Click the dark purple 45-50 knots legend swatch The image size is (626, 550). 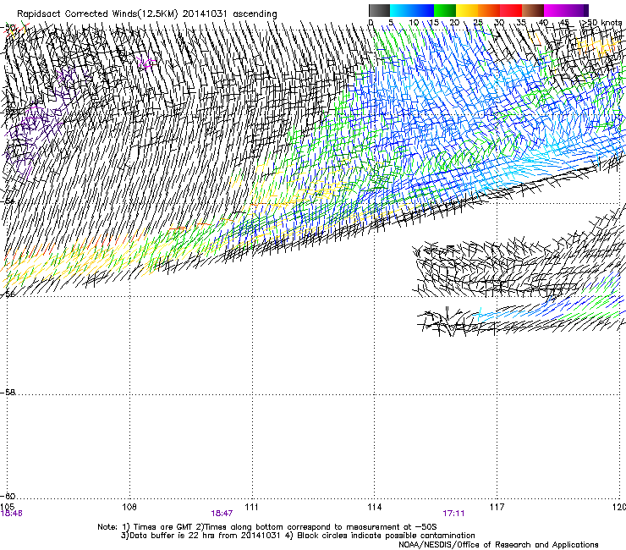[577, 10]
